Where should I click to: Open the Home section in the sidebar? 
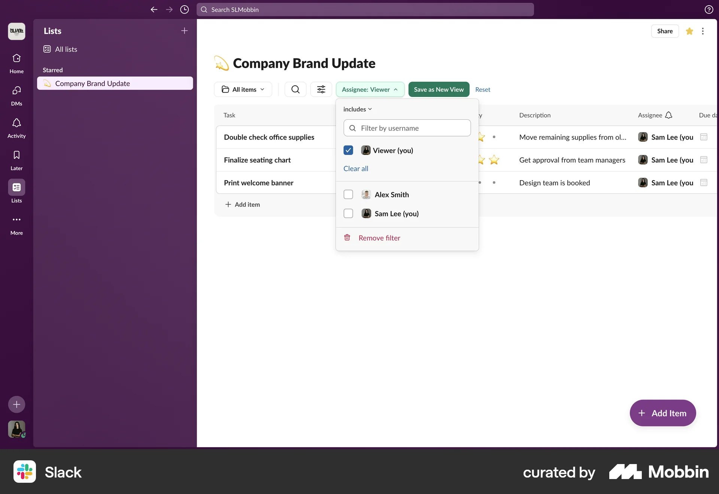point(16,63)
